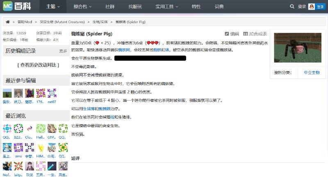328x177 pixels.
Task: Click the 编辑次数: 4次 text
Action: pos(48,40)
